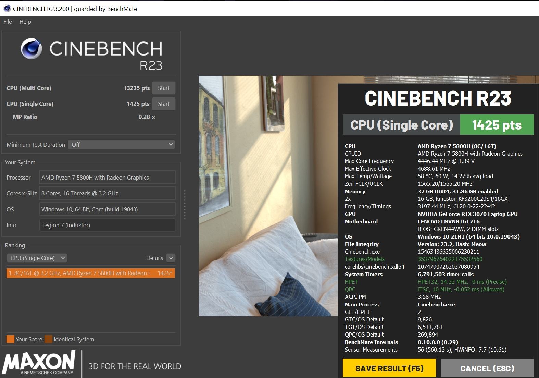
Task: Click the MAXON logo at the bottom
Action: 39,362
